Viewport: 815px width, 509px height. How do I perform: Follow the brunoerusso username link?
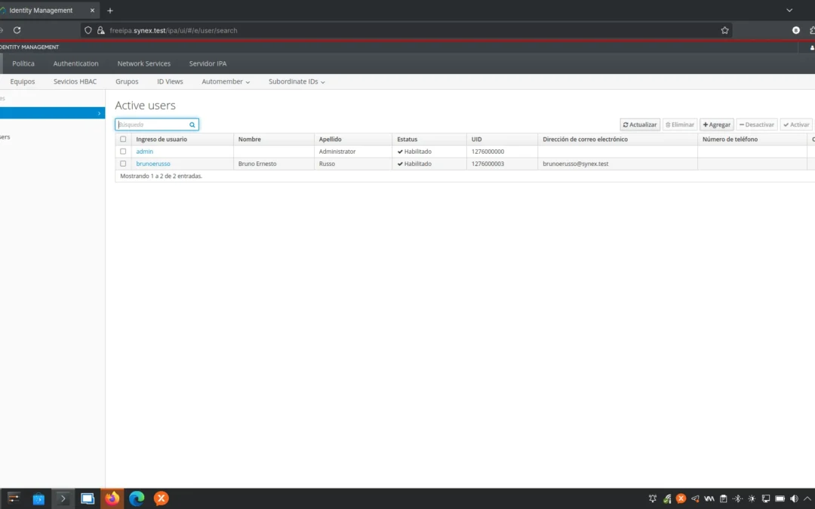(x=153, y=164)
